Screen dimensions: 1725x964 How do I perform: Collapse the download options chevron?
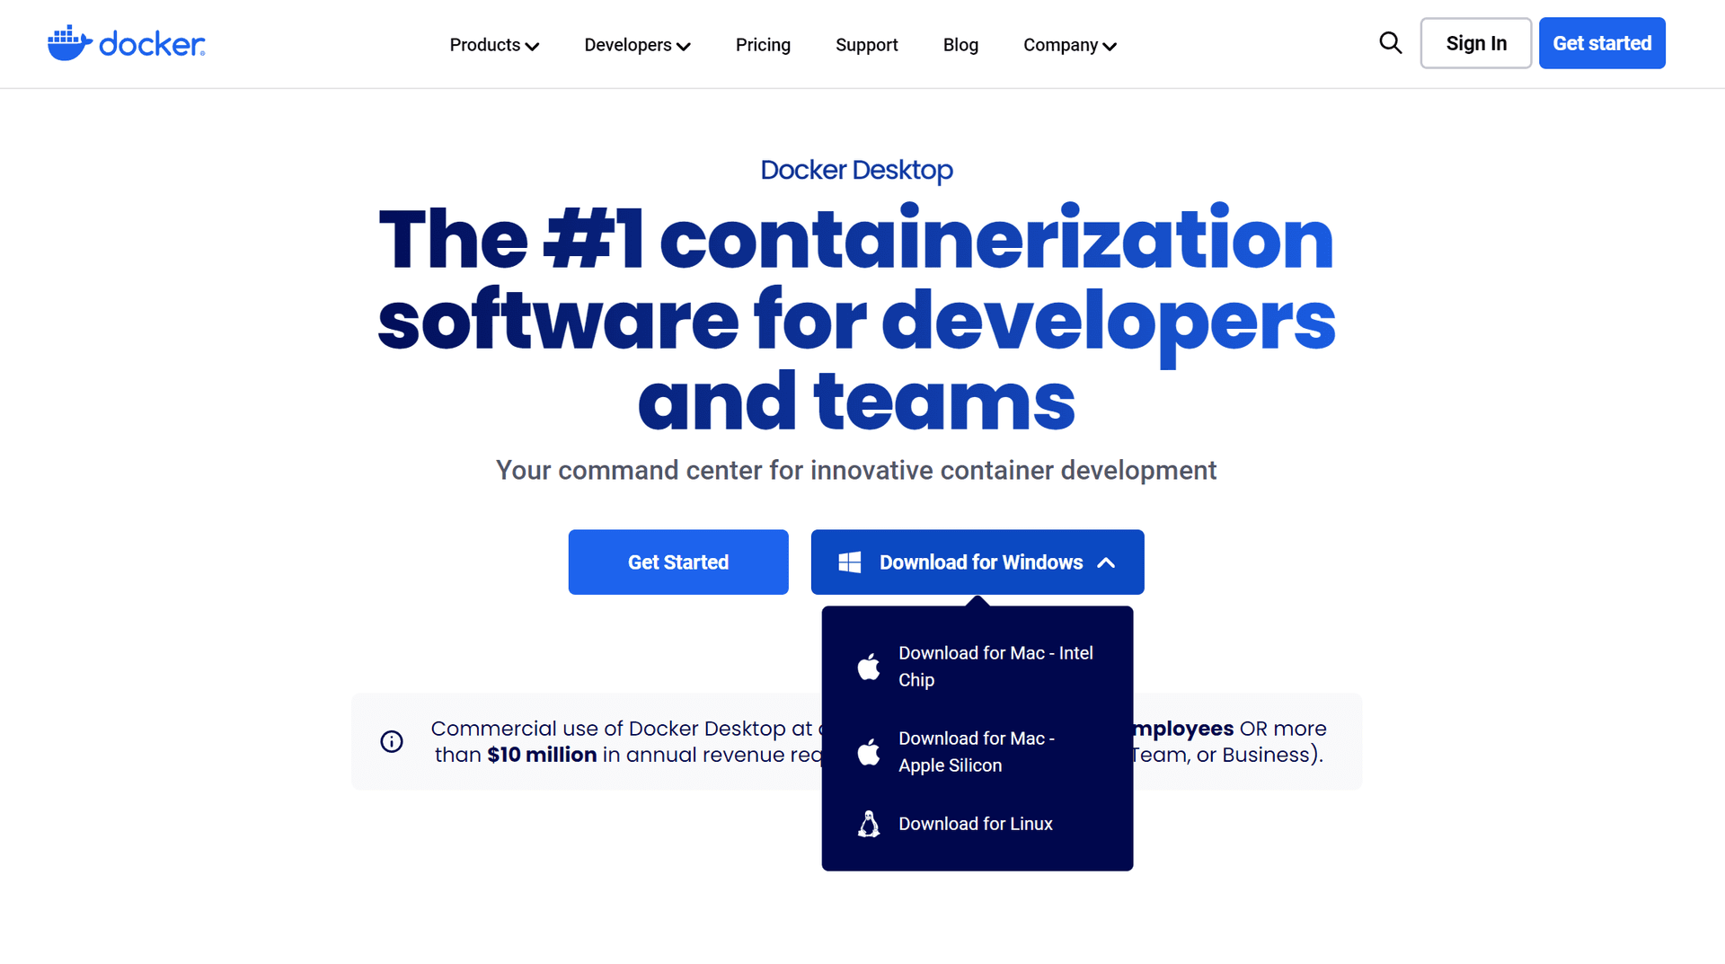click(x=1106, y=562)
